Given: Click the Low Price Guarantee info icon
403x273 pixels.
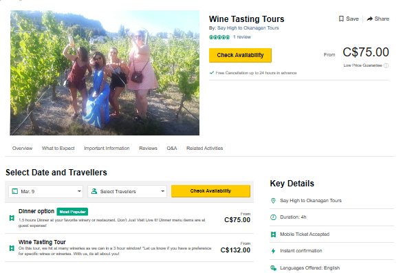Looking at the screenshot, I should point(386,65).
